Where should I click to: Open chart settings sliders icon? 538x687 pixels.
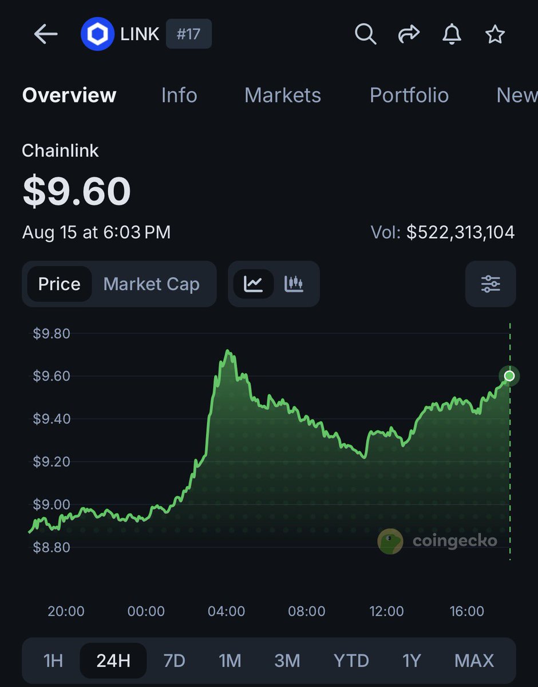coord(490,284)
